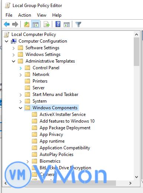Select Software Settings label
Image resolution: width=143 pixels, height=193 pixels.
[42, 48]
